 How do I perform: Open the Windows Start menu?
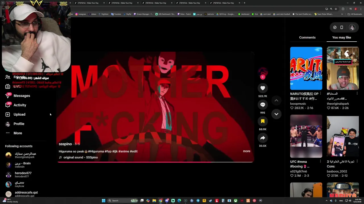click(104, 201)
